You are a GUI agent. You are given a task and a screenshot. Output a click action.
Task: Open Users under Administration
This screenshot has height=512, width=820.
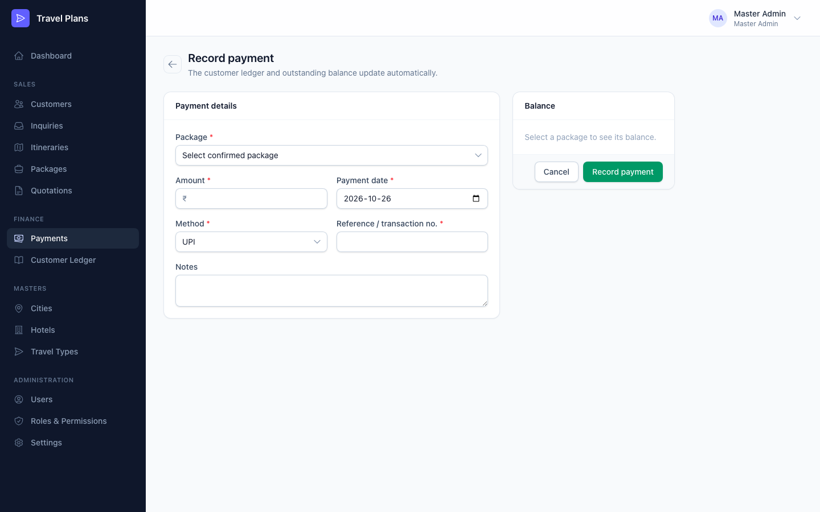73,399
